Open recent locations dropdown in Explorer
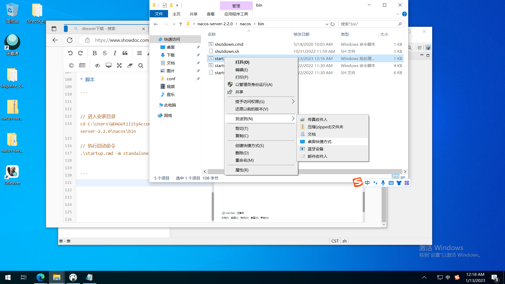Viewport: 505px width, 284px height. point(174,24)
